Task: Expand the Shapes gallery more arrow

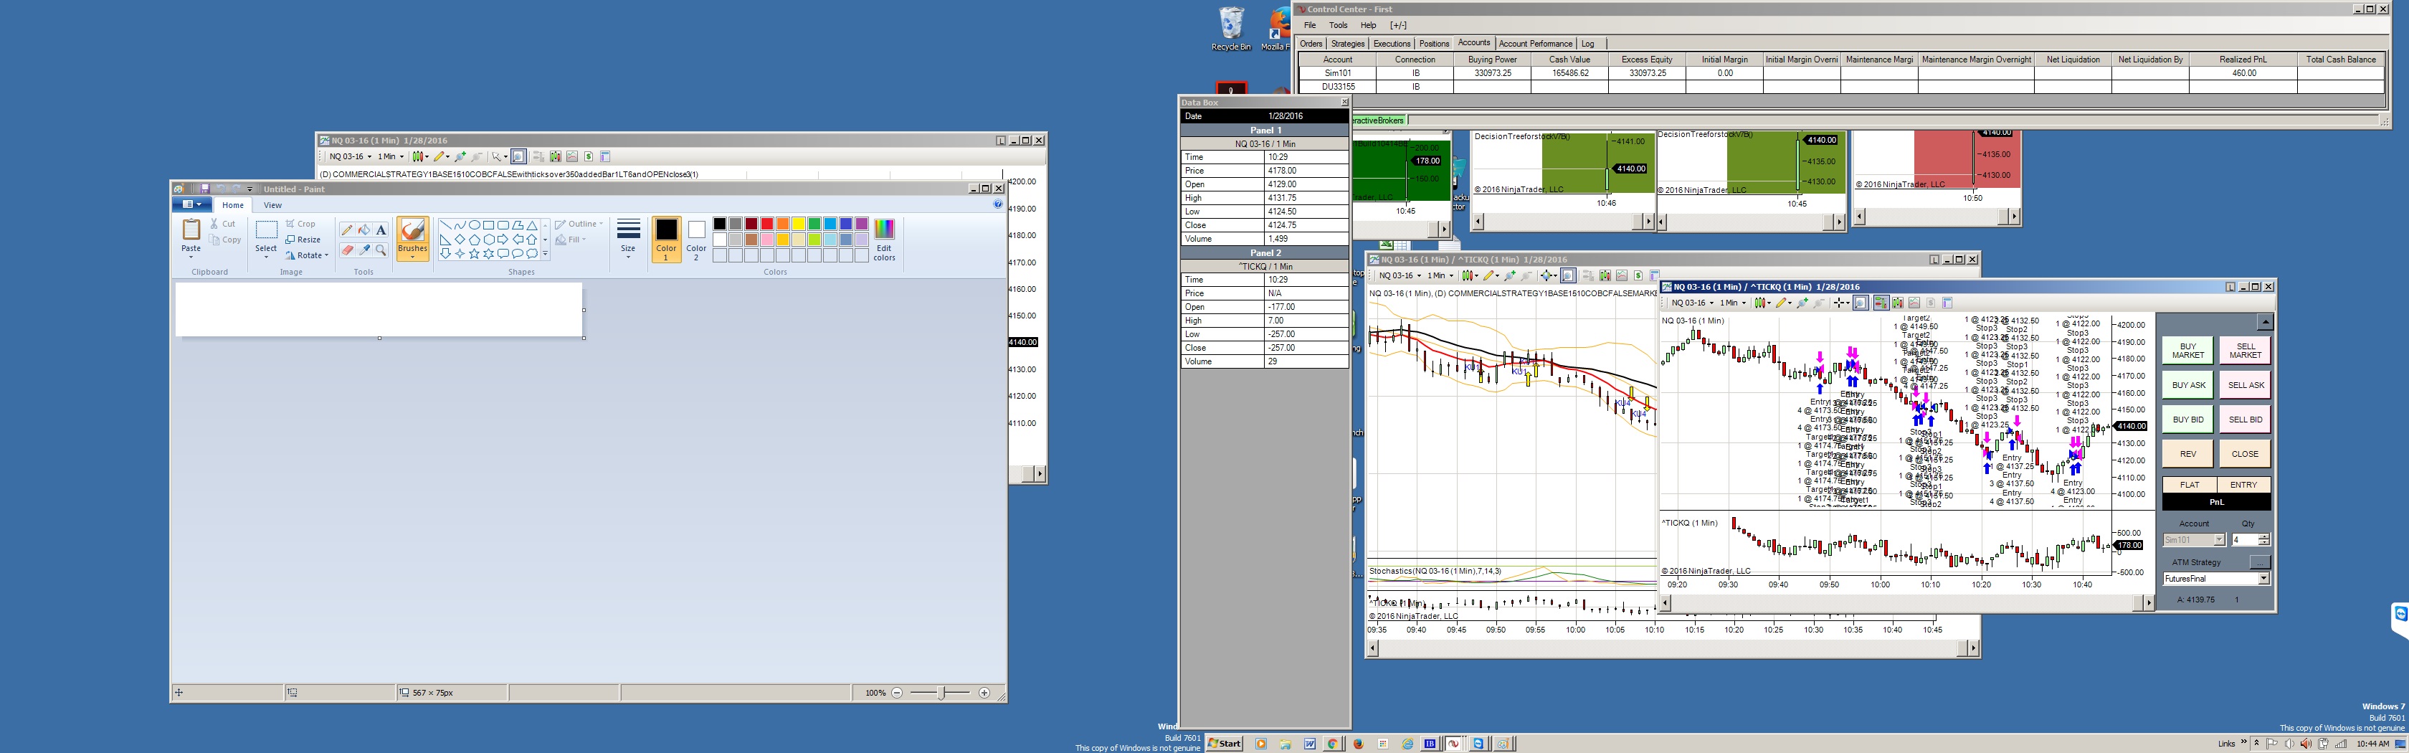Action: pyautogui.click(x=545, y=253)
